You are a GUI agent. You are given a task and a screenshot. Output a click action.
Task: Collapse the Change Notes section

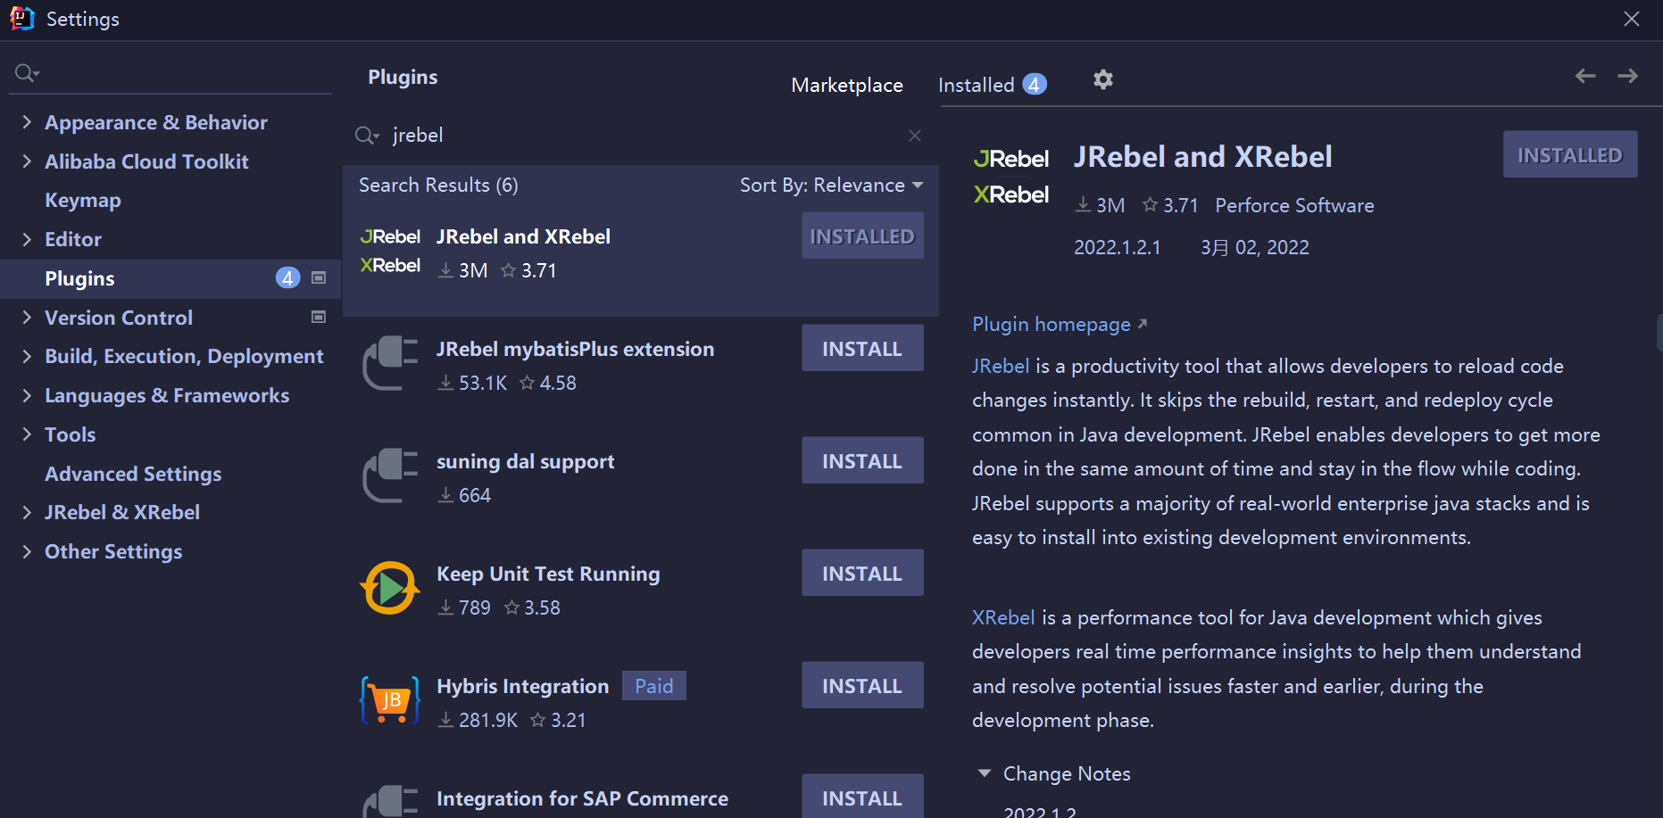(x=985, y=773)
